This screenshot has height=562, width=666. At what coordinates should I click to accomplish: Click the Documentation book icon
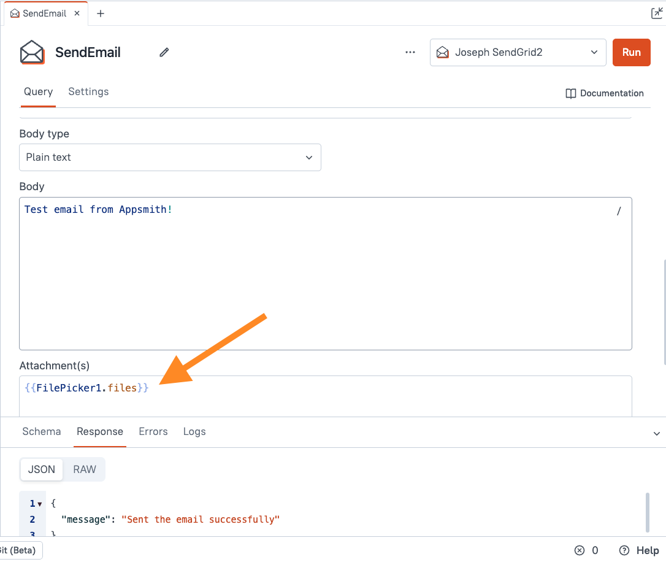click(571, 93)
